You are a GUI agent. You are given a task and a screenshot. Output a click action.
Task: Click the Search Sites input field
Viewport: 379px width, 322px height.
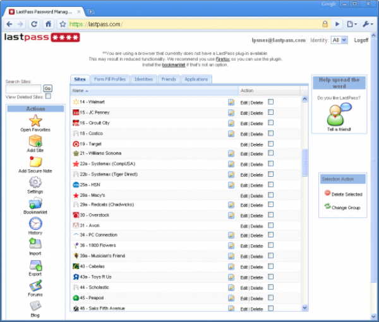pos(23,89)
